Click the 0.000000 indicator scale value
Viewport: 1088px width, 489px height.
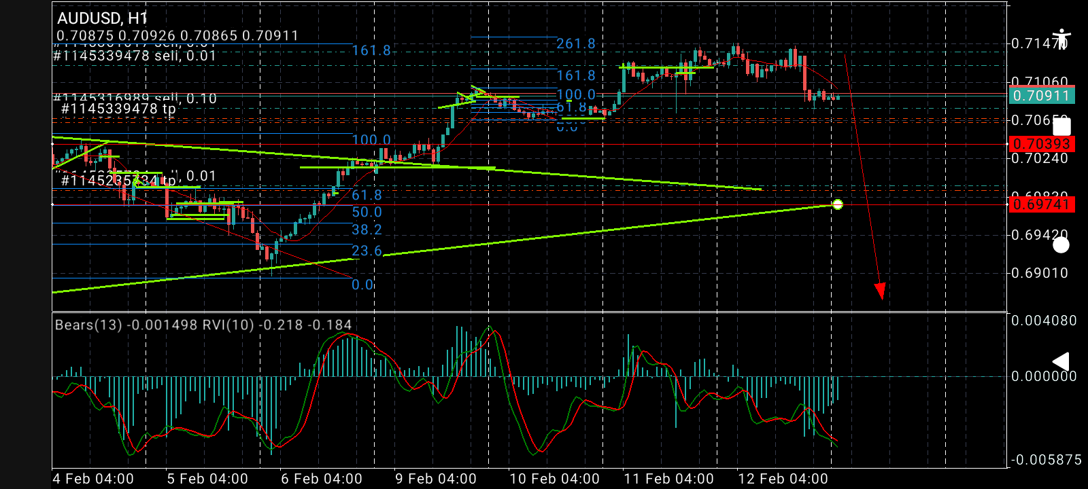coord(1044,376)
